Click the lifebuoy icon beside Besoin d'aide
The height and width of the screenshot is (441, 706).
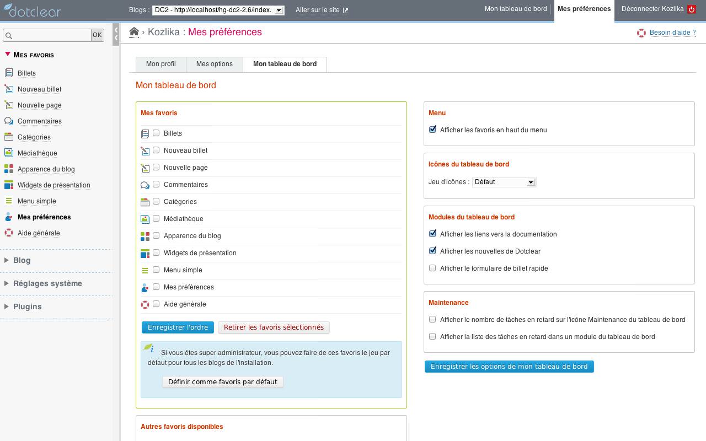coord(641,33)
